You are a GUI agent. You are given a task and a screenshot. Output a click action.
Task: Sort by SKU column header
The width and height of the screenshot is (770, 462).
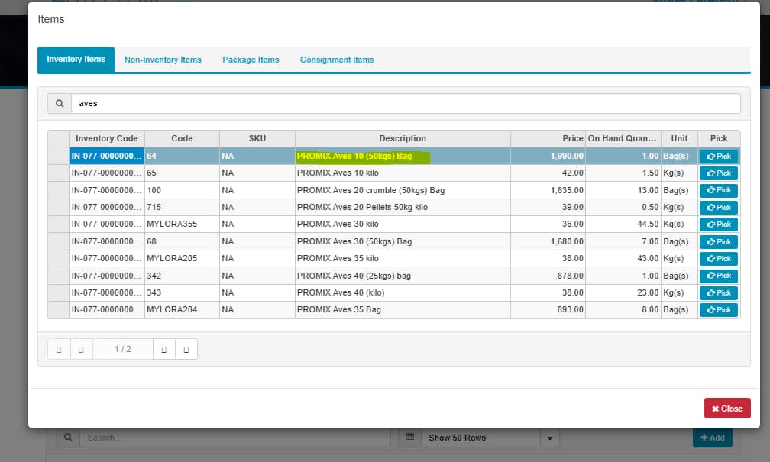pos(257,138)
